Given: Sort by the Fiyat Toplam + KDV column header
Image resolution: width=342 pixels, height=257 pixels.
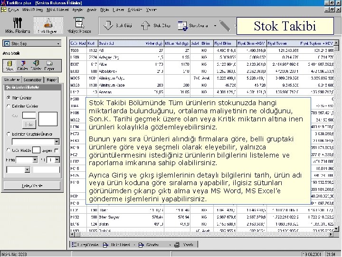Looking at the screenshot, I should tap(317, 43).
